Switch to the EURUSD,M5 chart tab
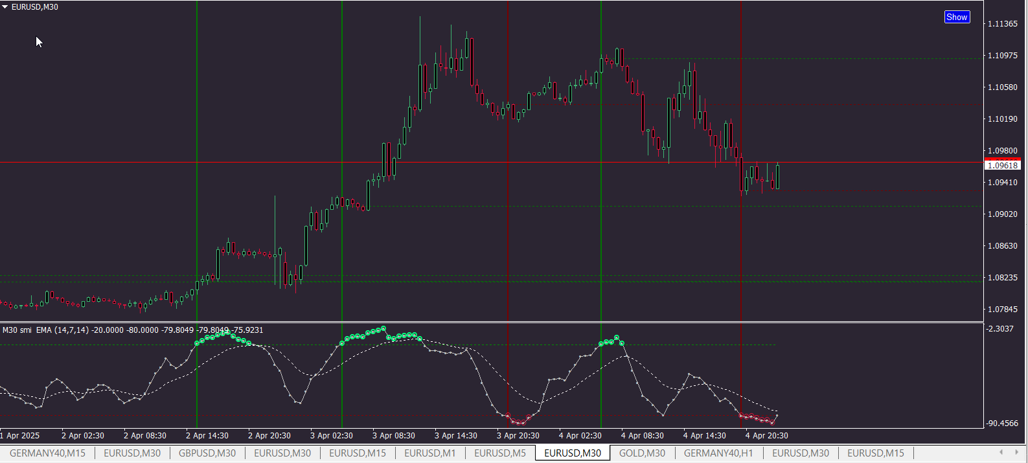Image resolution: width=1028 pixels, height=463 pixels. coord(500,453)
